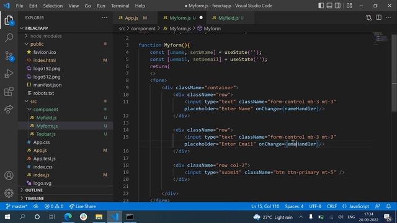Click the VS Code logo icon
This screenshot has height=223, width=397.
coord(7,6)
